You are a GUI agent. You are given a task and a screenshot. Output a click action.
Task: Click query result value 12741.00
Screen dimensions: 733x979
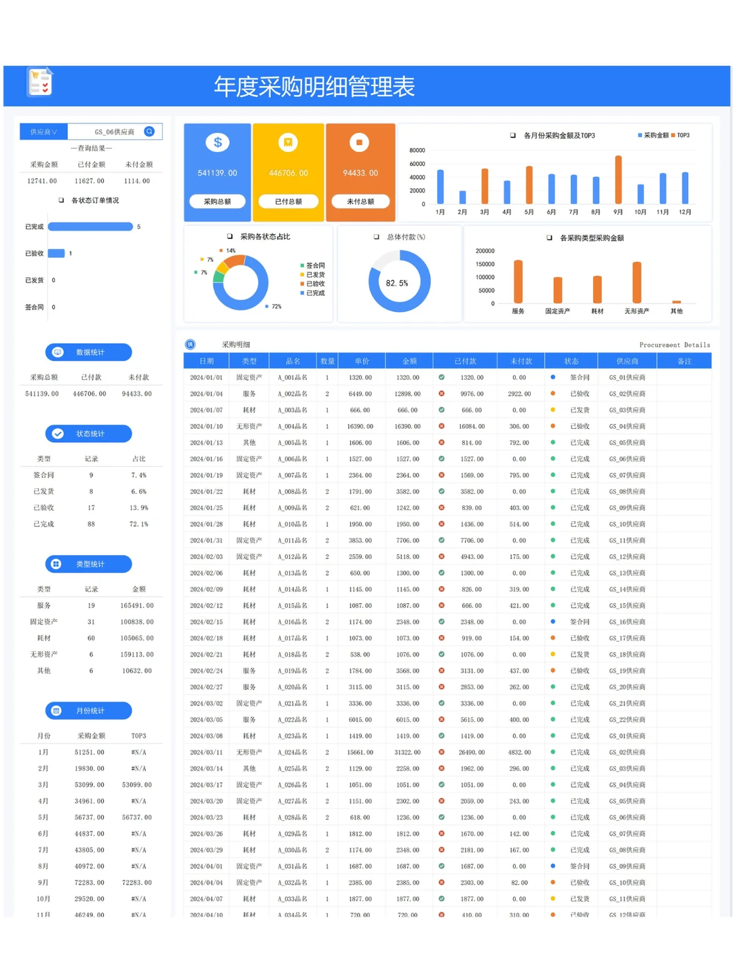(42, 180)
